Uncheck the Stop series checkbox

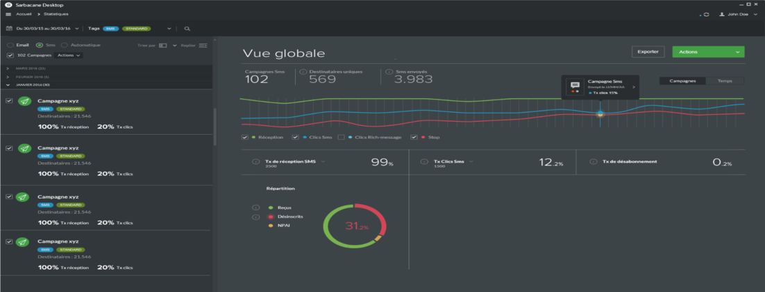tap(414, 138)
